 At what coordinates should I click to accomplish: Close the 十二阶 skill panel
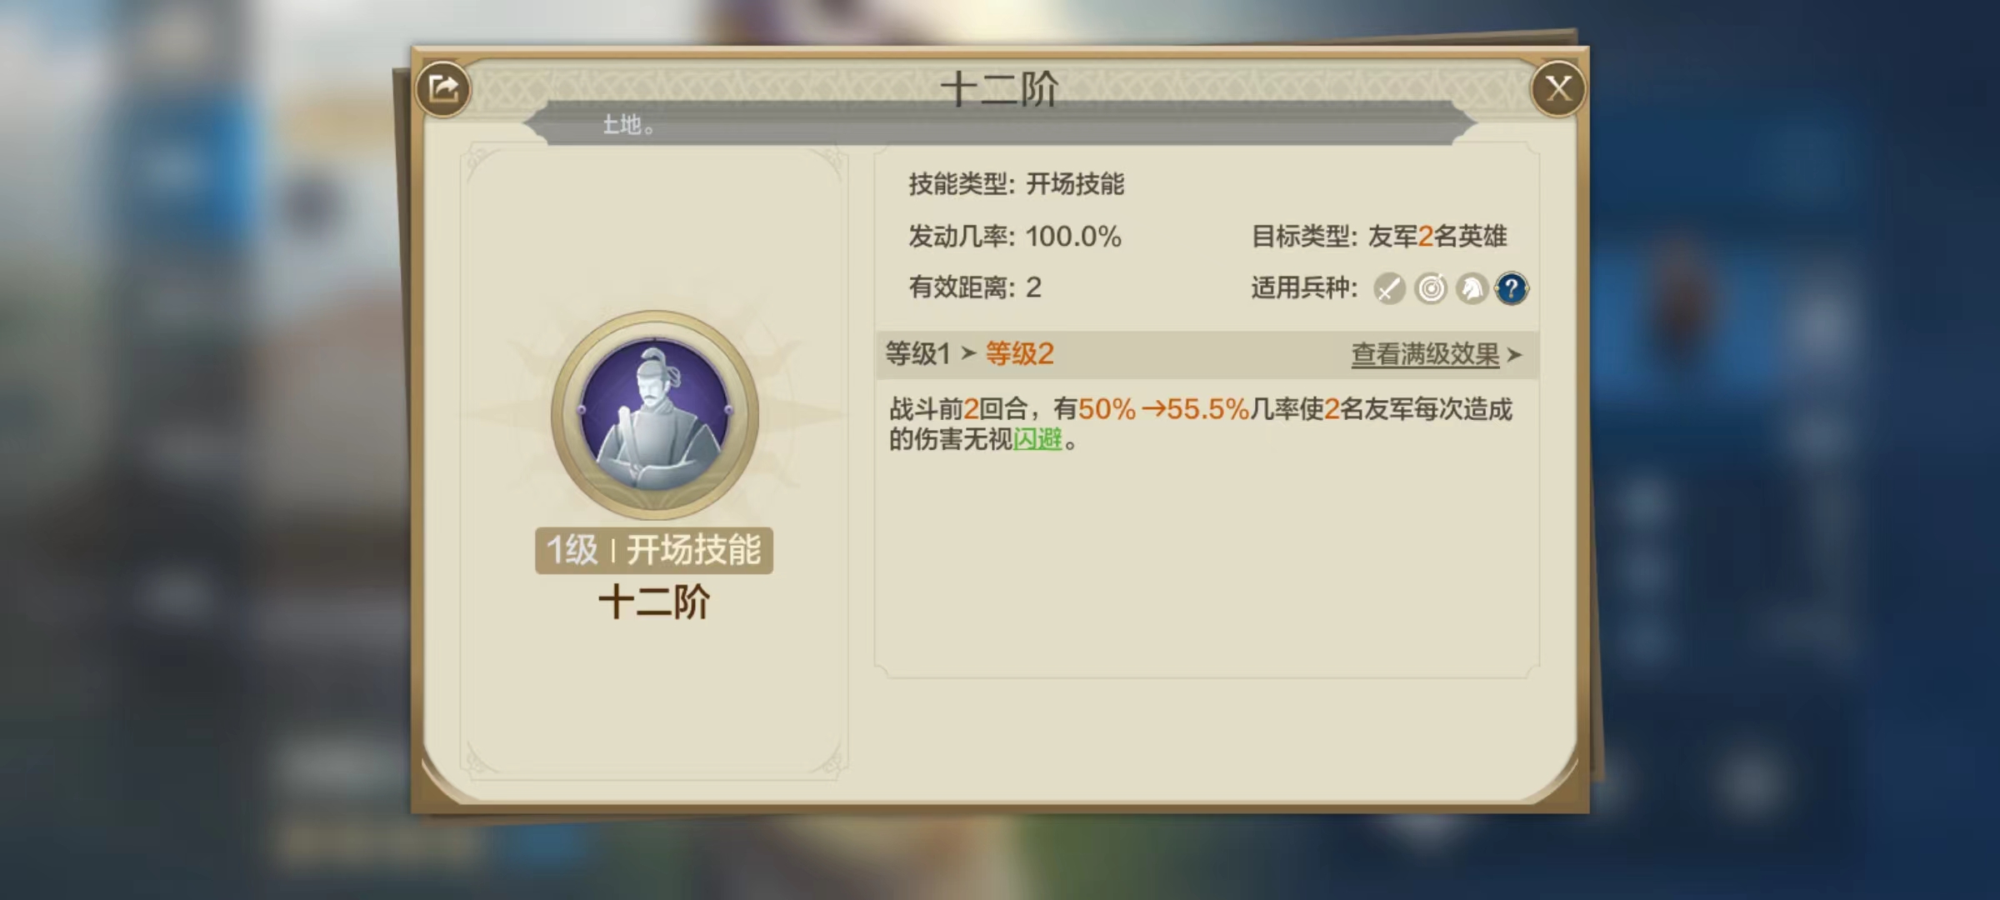1557,88
